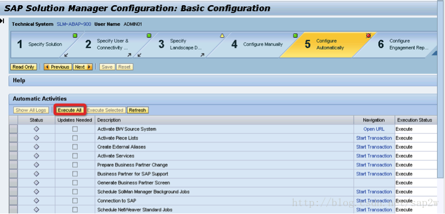Click the green status icon on Specify User & Connectivity step
This screenshot has width=445, height=214.
point(149,36)
